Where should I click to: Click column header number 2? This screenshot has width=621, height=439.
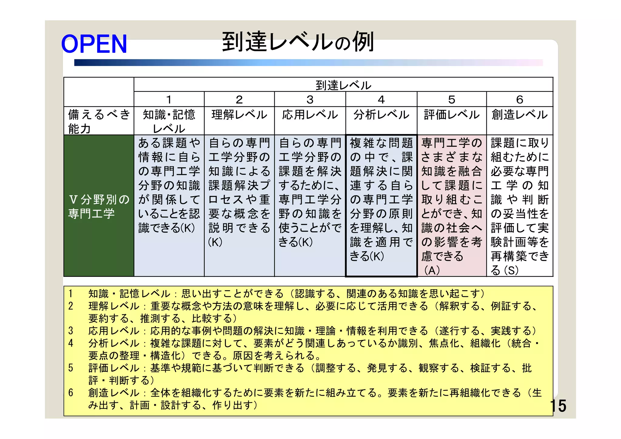coord(239,99)
